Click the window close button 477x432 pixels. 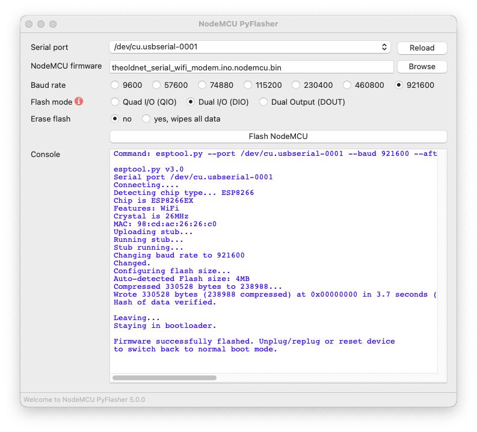click(x=29, y=24)
